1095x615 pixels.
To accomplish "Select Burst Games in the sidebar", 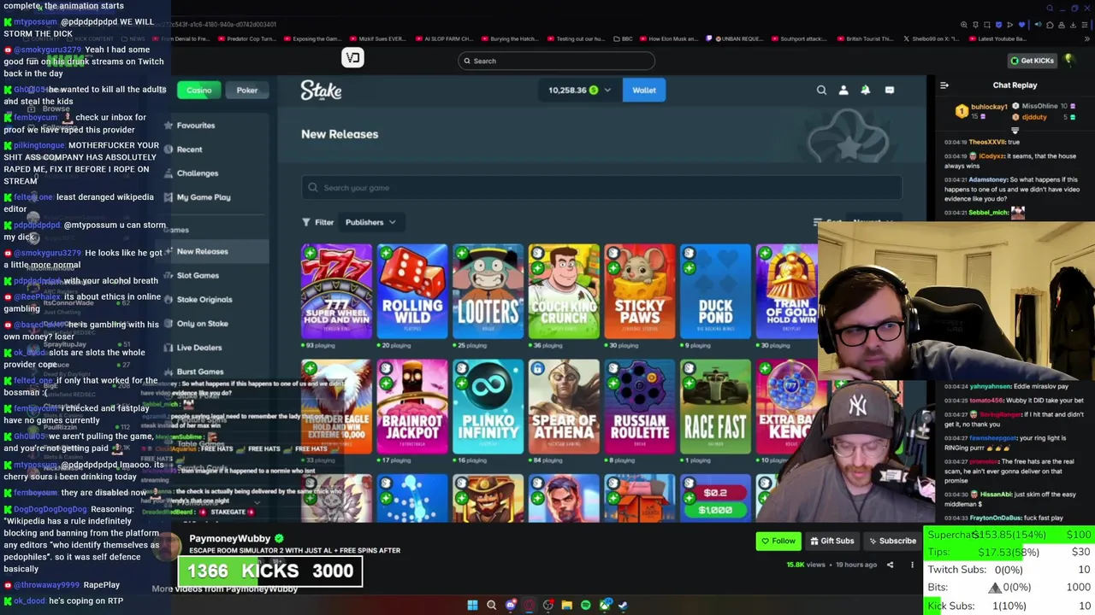I will click(x=199, y=372).
